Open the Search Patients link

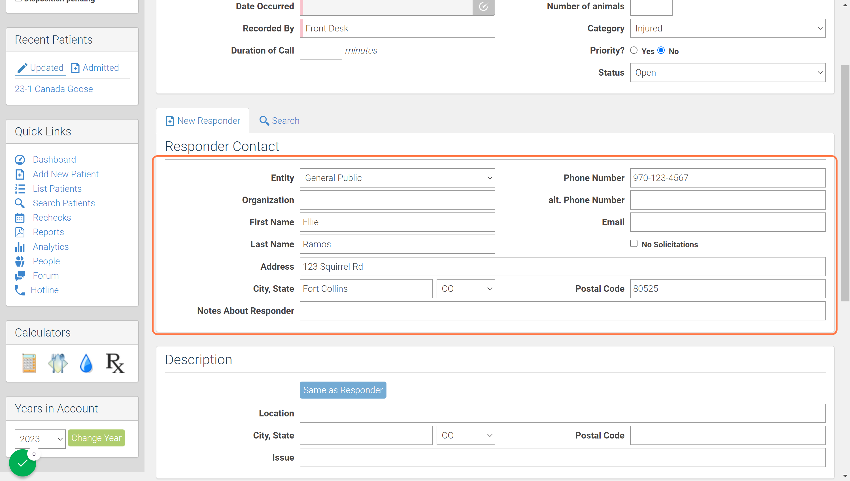coord(64,203)
